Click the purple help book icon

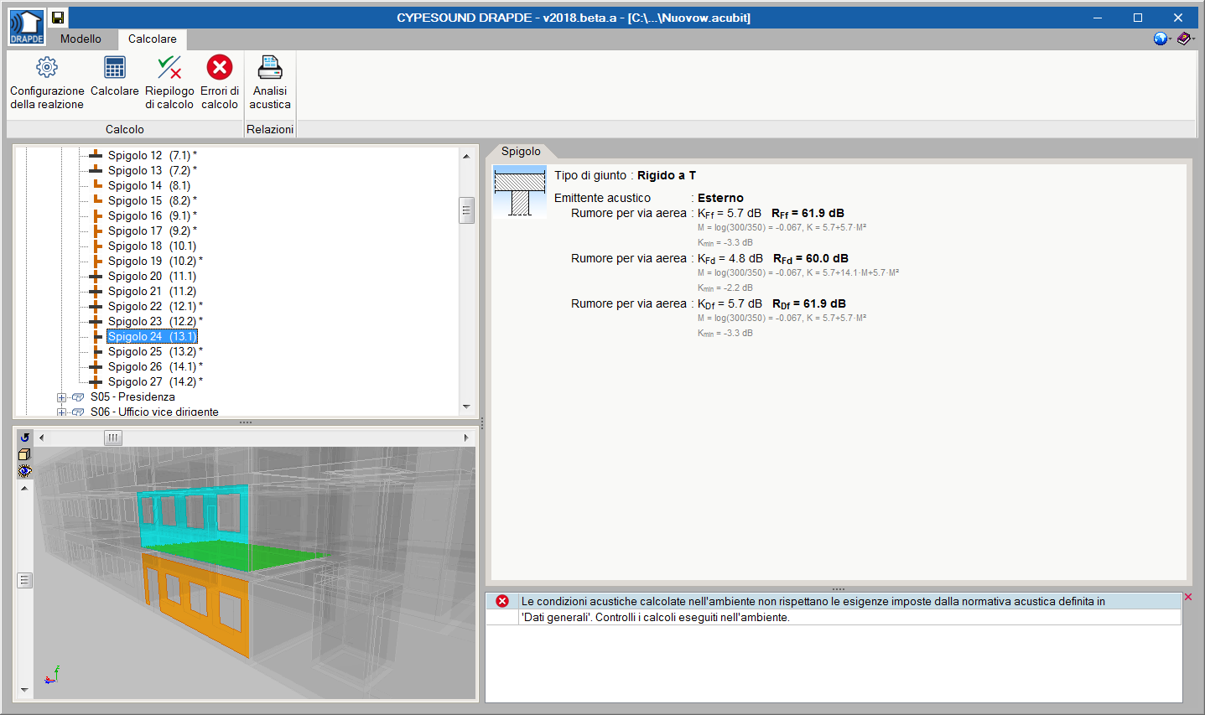(1183, 39)
